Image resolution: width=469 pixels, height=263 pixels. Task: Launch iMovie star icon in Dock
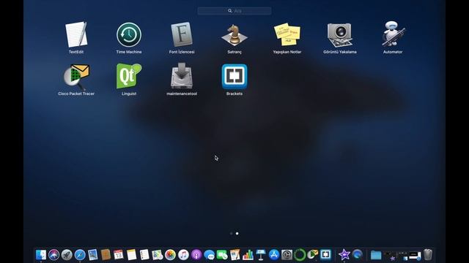(344, 255)
